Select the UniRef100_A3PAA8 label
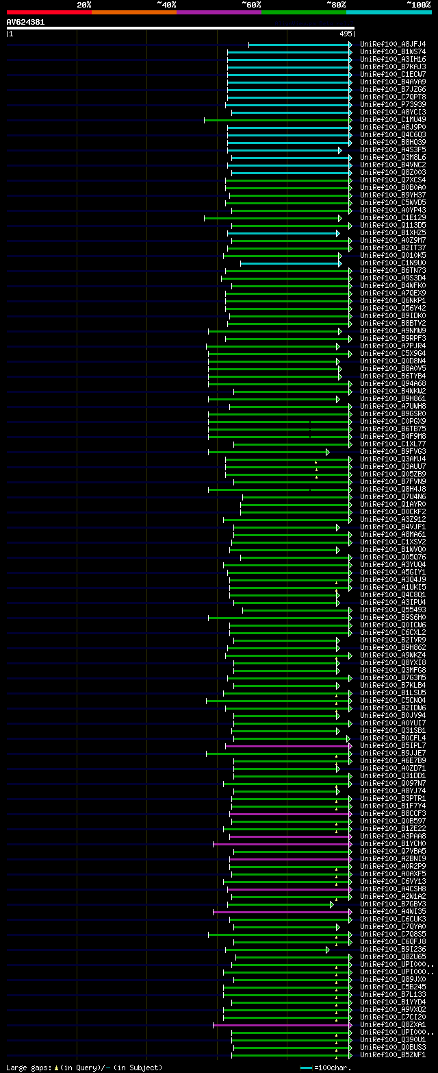 [x=393, y=836]
